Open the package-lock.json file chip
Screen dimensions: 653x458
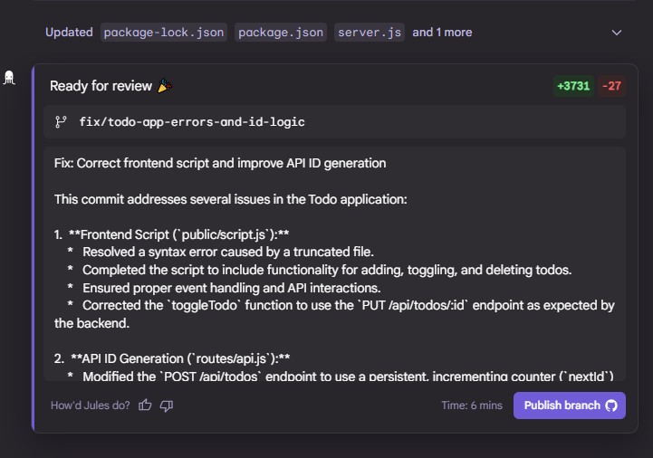(164, 33)
